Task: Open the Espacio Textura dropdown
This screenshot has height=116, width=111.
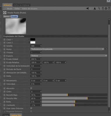Action: (x=69, y=56)
